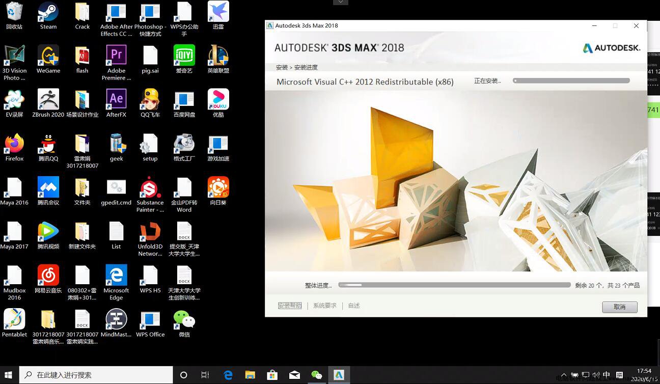The height and width of the screenshot is (384, 660).
Task: Launch 英雄联盟 from the desktop
Action: (218, 60)
